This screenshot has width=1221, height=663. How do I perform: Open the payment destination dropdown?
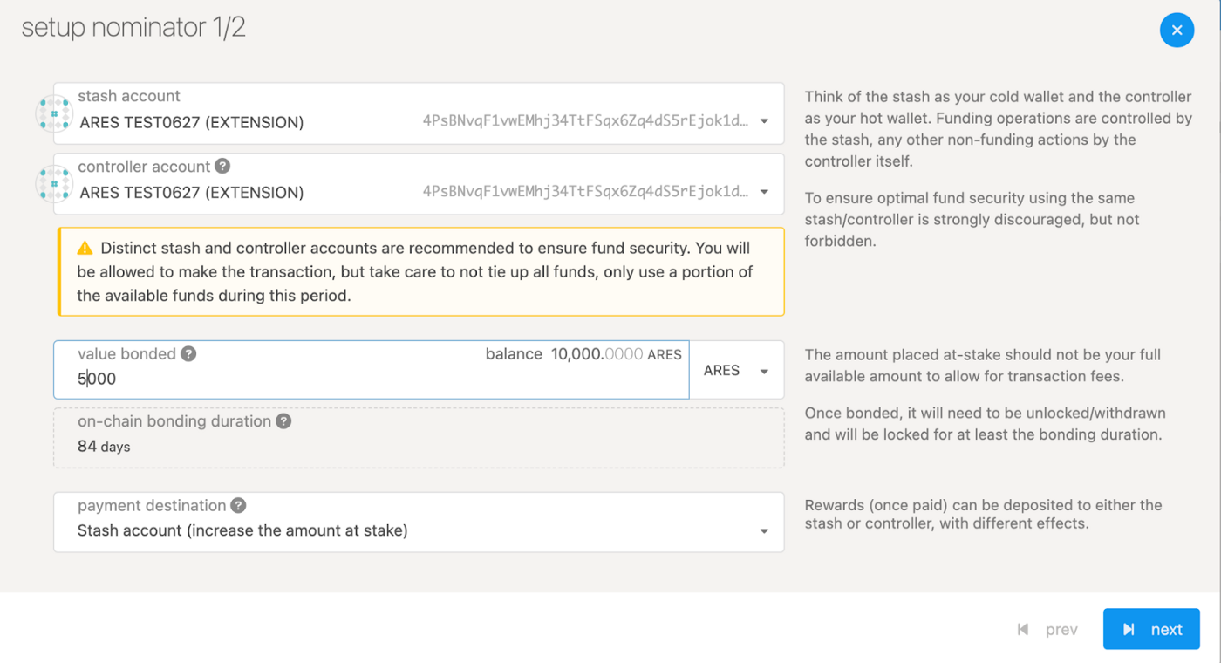point(419,522)
